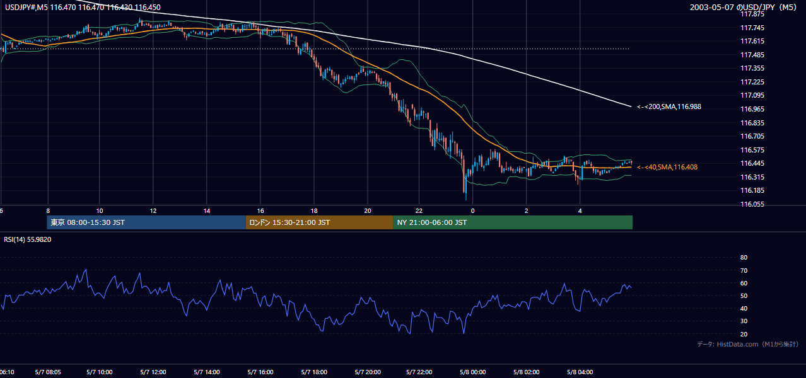
Task: Click the NY 21:00-06:00 JST session bar
Action: point(513,222)
